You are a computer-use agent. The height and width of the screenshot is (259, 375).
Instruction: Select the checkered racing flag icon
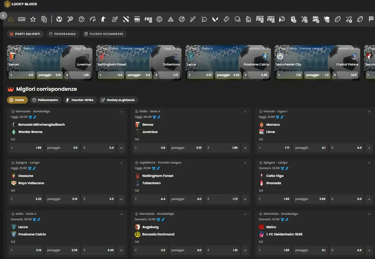point(371,19)
